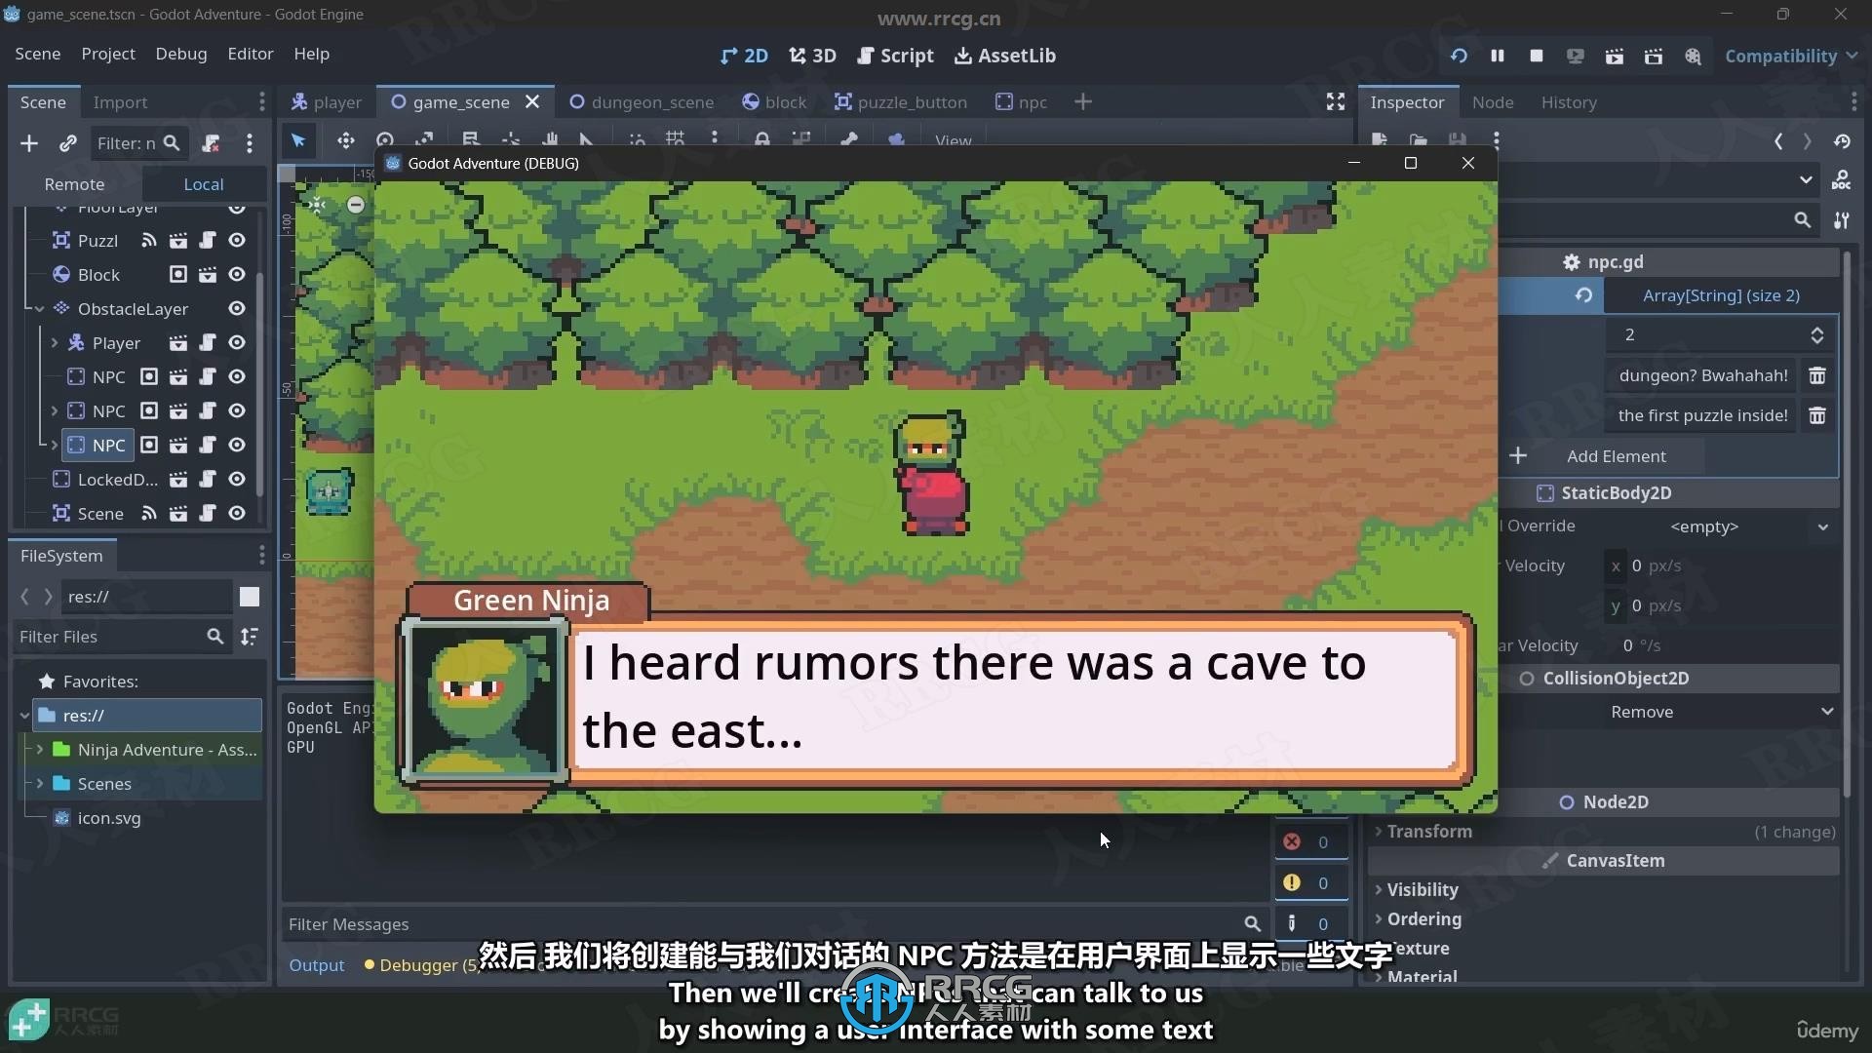Click the signals icon on Puzzl node
Viewport: 1872px width, 1053px height.
coord(148,240)
